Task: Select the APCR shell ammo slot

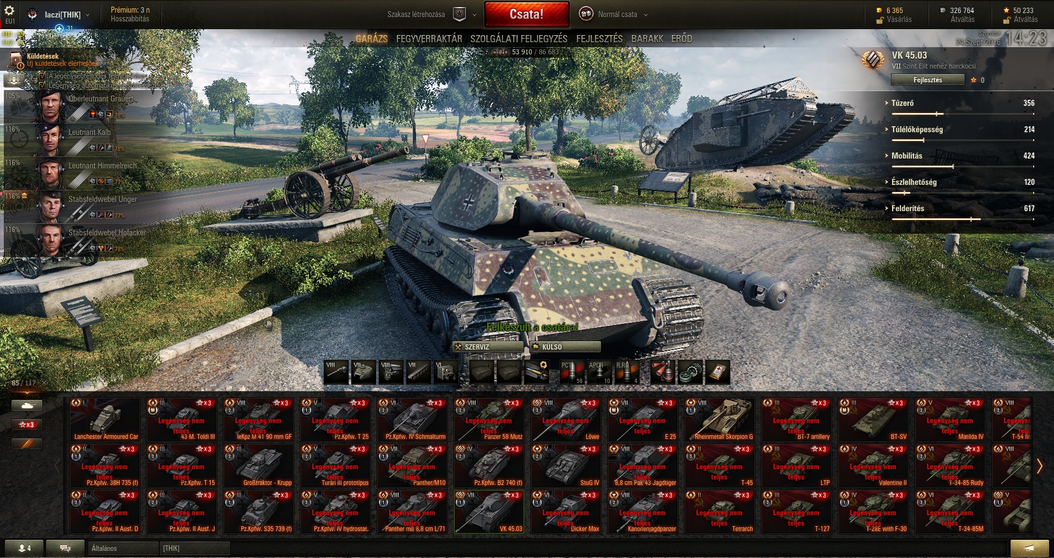Action: click(599, 372)
